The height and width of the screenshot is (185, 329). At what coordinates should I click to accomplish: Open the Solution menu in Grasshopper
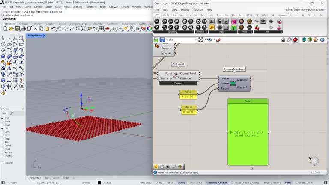pos(198,9)
